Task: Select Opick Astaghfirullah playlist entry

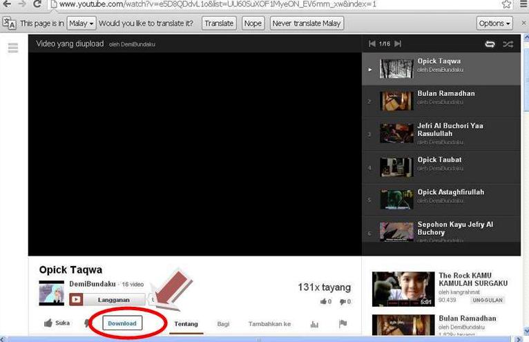Action: point(441,200)
